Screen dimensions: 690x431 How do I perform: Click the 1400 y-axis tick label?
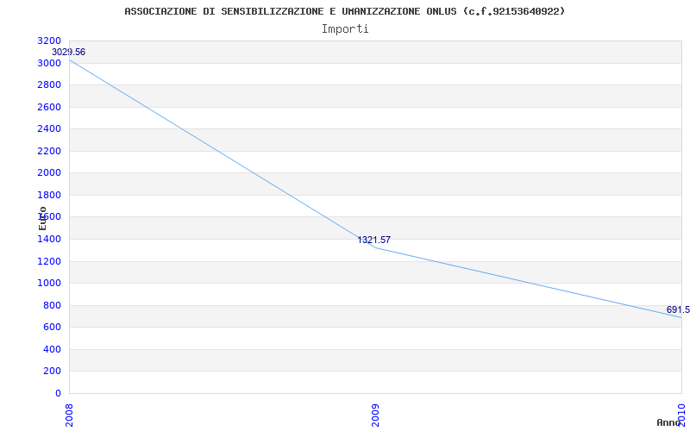(49, 240)
